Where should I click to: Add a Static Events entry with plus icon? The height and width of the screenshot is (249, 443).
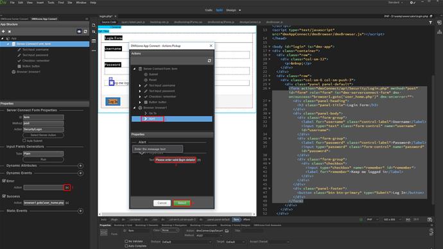[80, 211]
